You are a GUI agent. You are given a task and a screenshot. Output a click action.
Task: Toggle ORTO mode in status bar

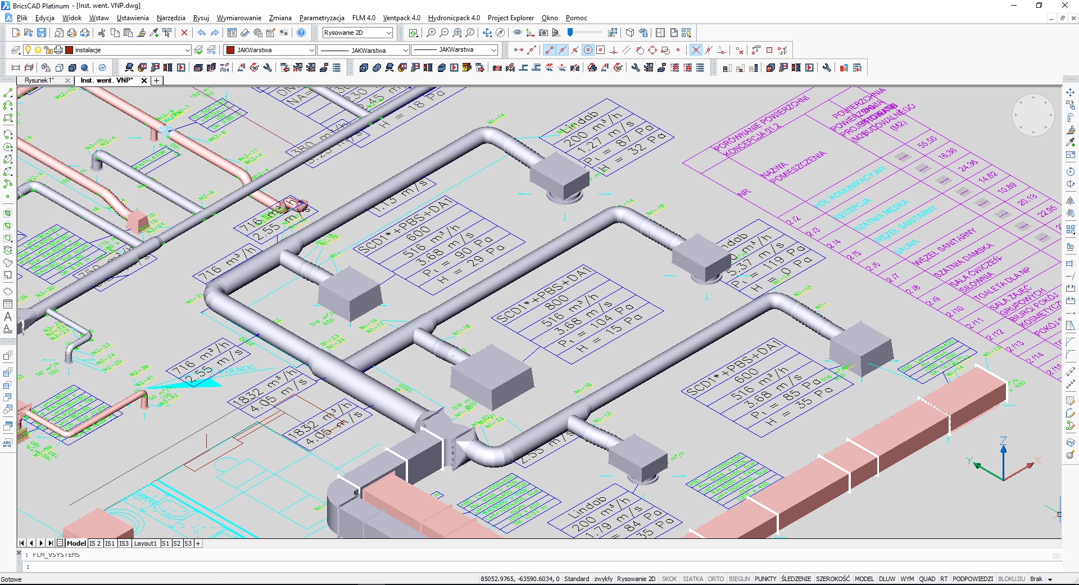pos(715,579)
